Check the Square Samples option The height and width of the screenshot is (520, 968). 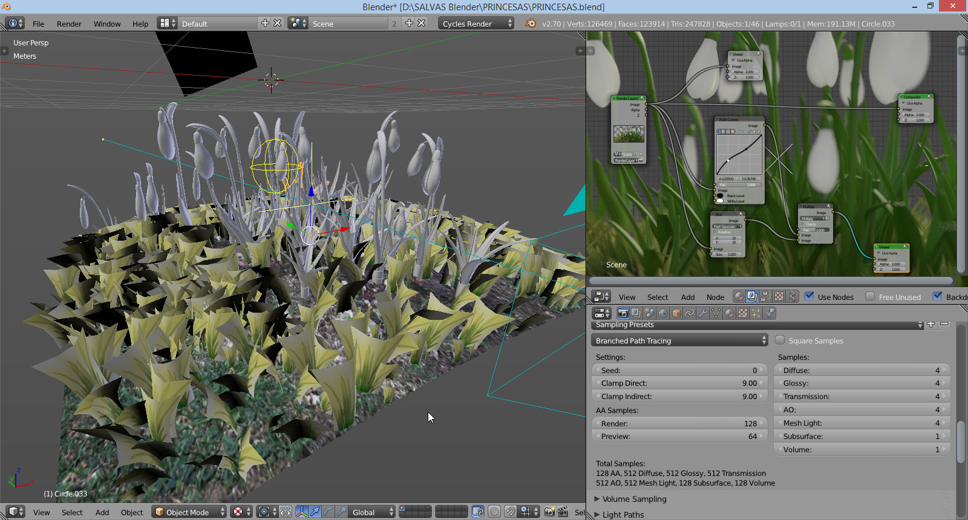pyautogui.click(x=780, y=340)
